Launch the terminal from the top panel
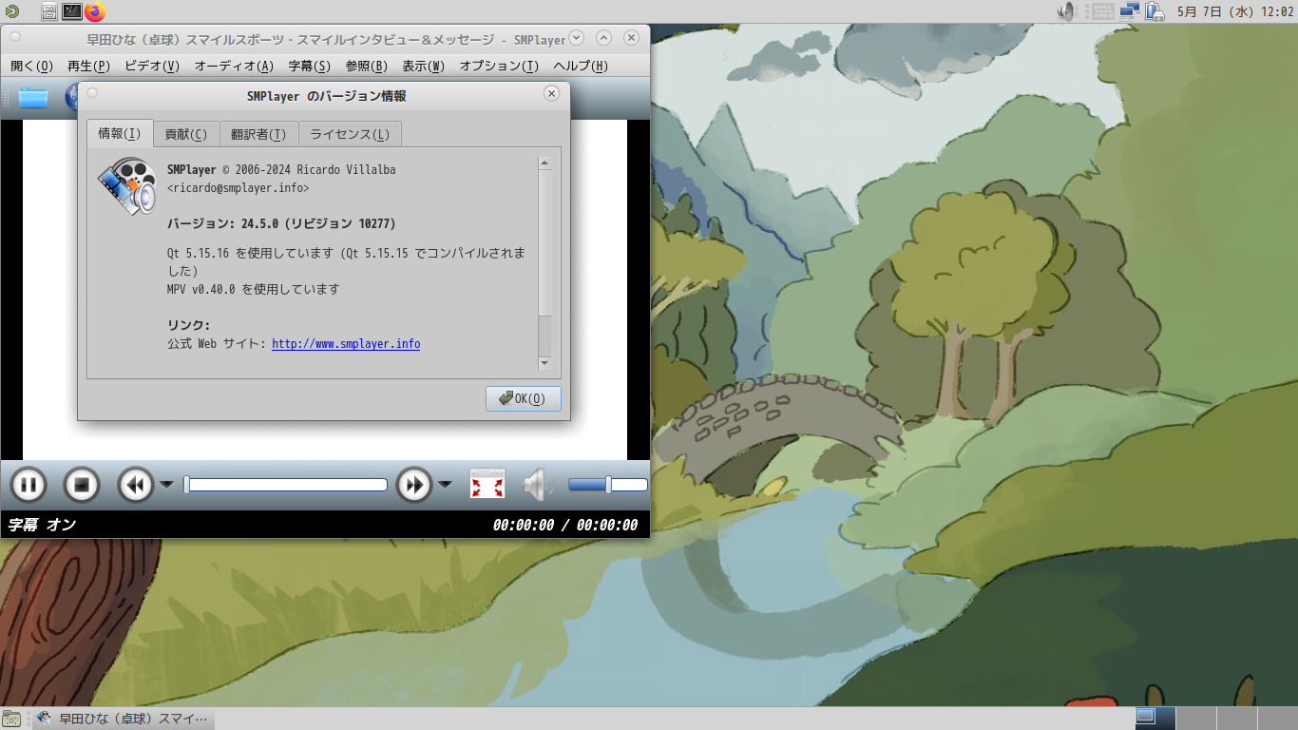The width and height of the screenshot is (1298, 730). (x=72, y=11)
